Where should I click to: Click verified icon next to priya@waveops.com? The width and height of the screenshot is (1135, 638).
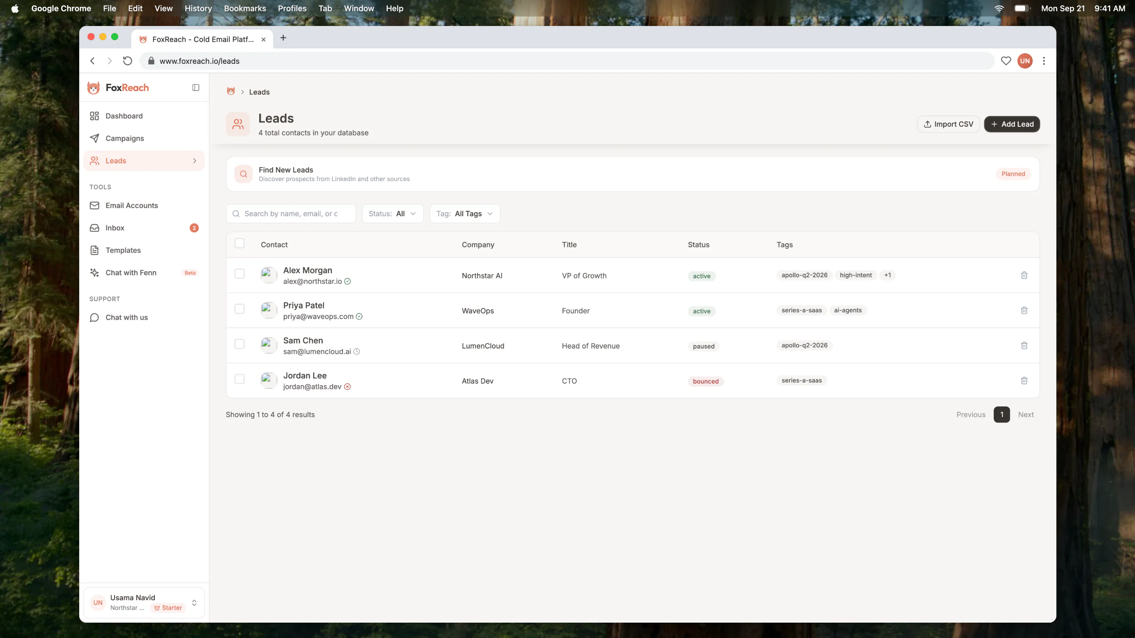point(359,317)
